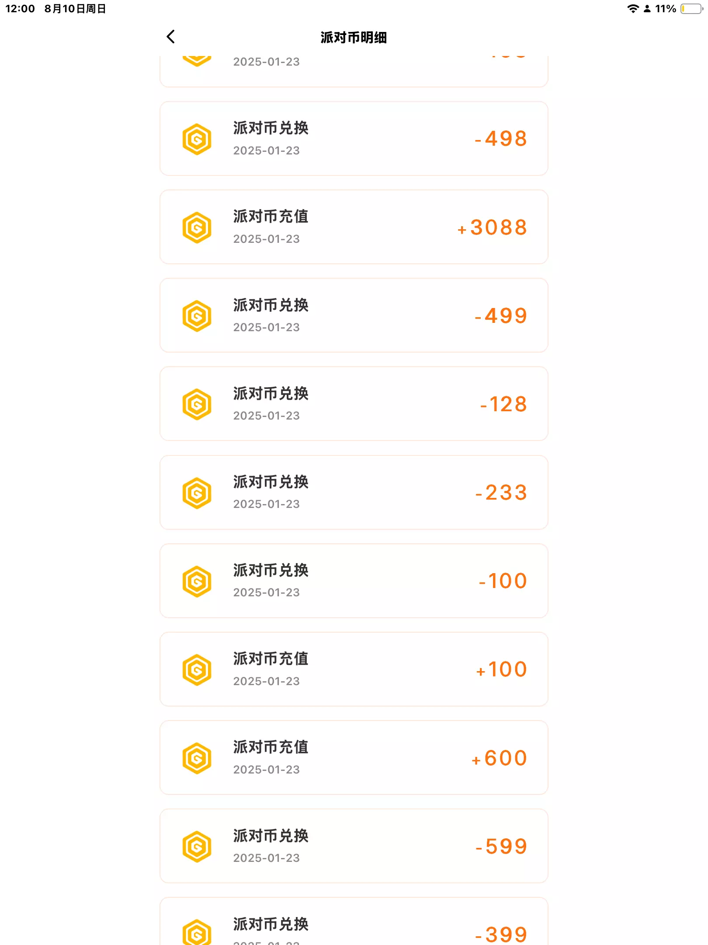Open the -399 派对币兑换 record
The height and width of the screenshot is (945, 708).
[354, 923]
